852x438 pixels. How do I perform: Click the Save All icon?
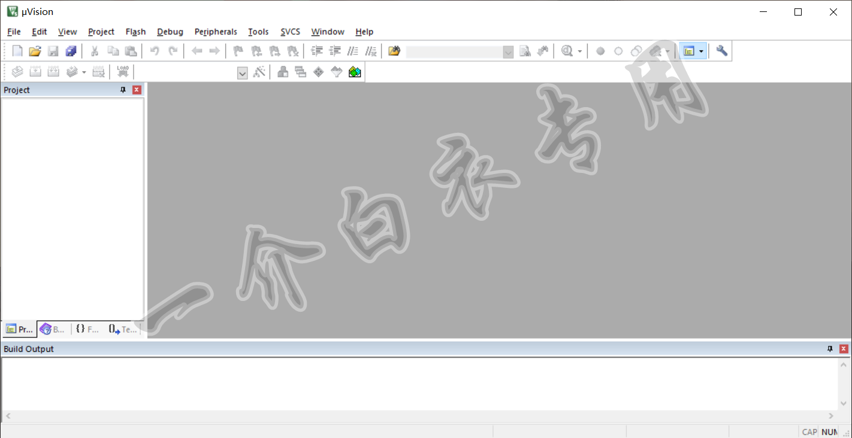(71, 51)
